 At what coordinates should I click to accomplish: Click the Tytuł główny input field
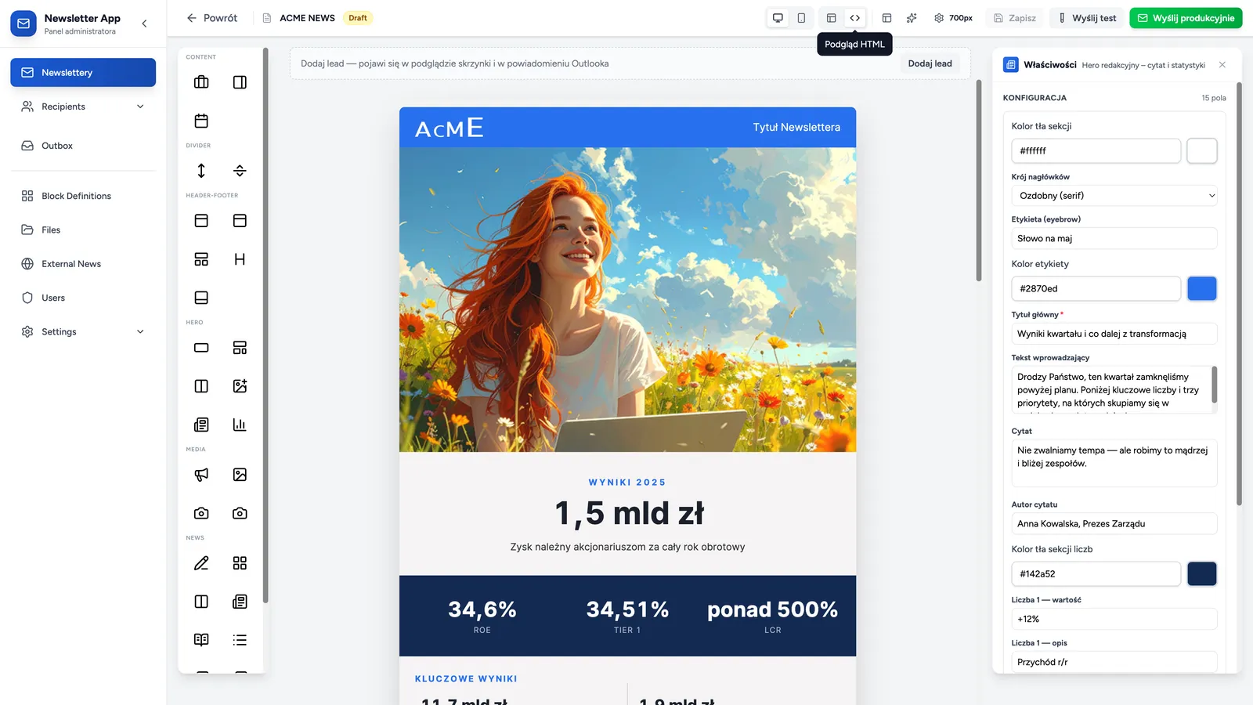(1114, 334)
